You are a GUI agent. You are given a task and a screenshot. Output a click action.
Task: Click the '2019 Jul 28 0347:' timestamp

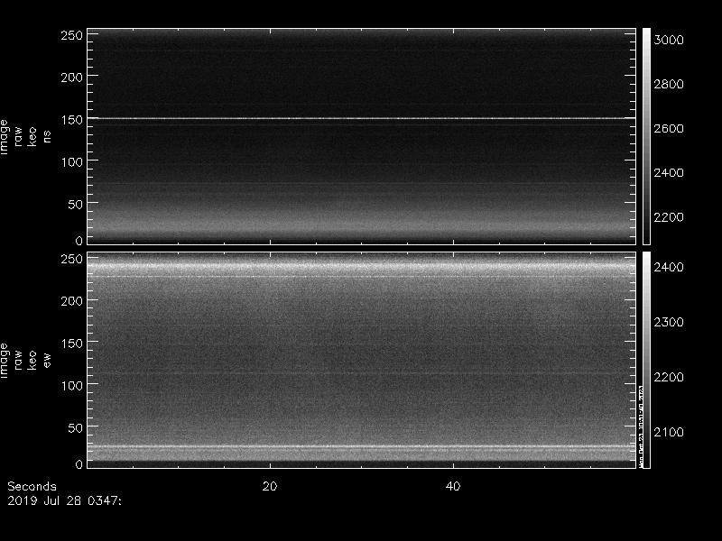coord(64,500)
